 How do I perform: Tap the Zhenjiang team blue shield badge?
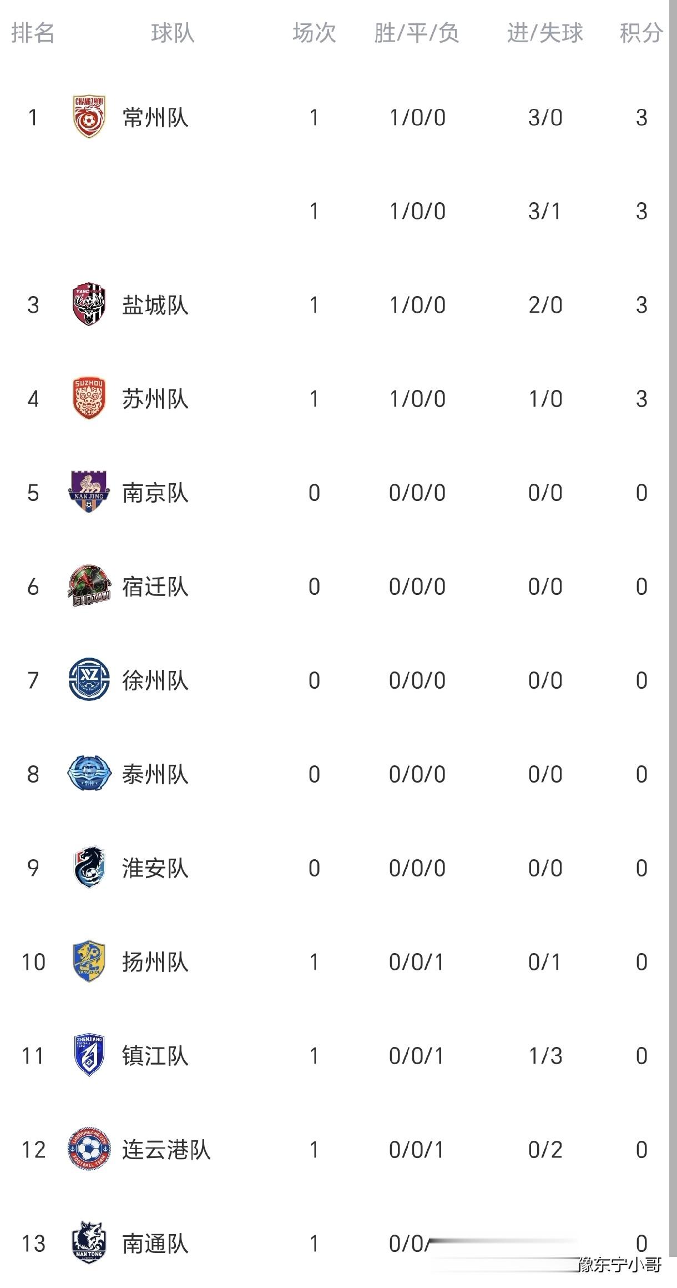89,1055
